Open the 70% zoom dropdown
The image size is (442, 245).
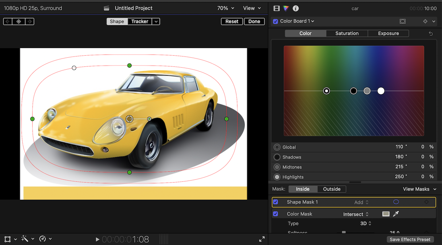point(225,8)
